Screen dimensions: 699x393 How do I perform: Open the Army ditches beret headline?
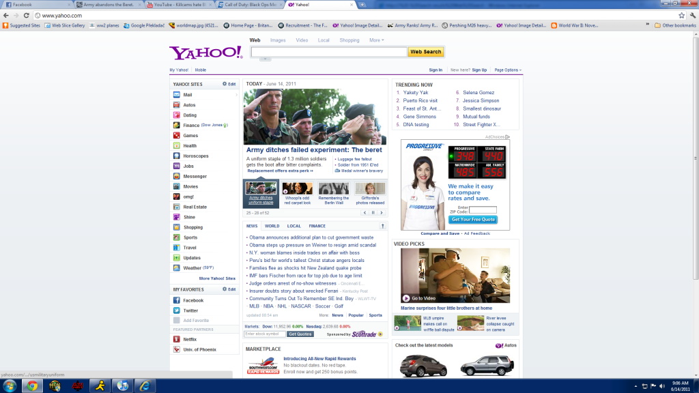click(x=314, y=150)
